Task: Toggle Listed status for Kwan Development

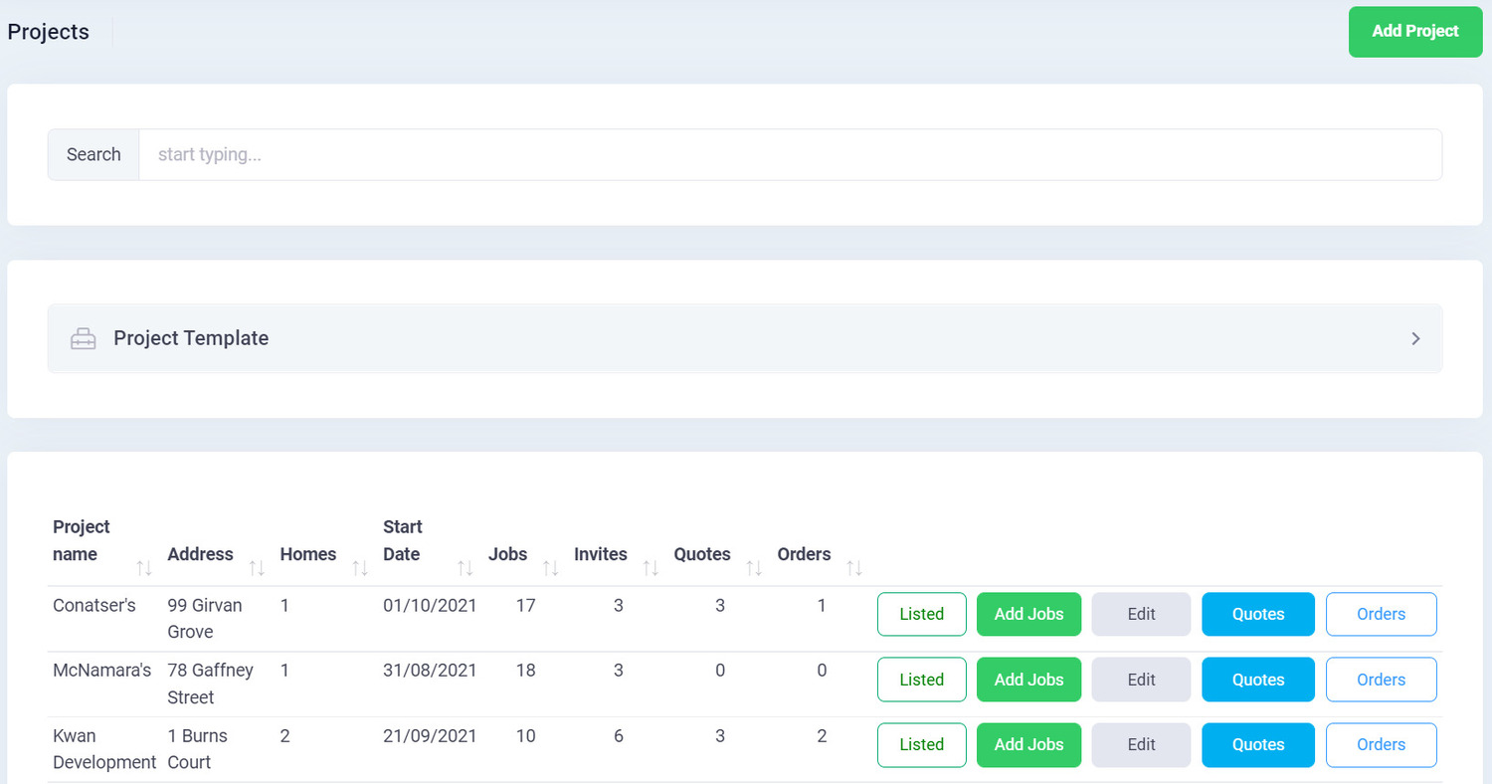Action: 921,744
